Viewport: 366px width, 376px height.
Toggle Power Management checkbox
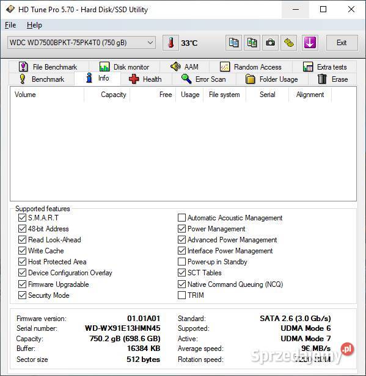[x=181, y=228]
